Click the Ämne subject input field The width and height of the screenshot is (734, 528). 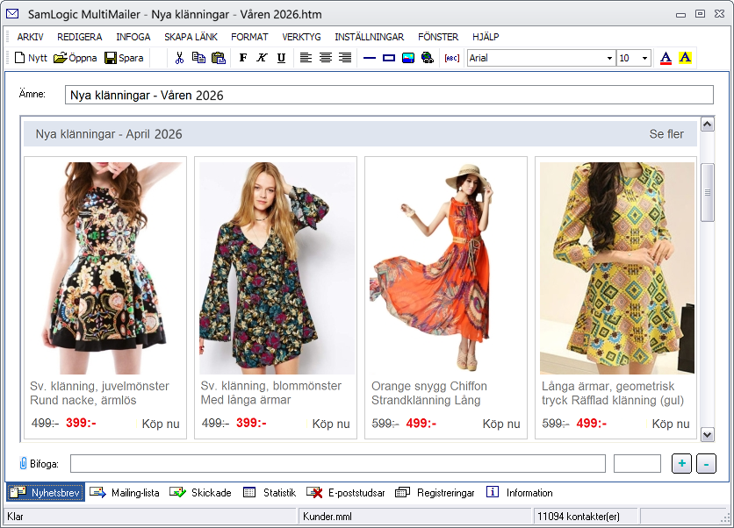click(389, 95)
